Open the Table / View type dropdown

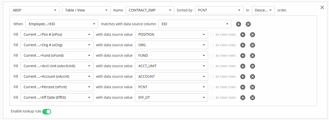[86, 10]
